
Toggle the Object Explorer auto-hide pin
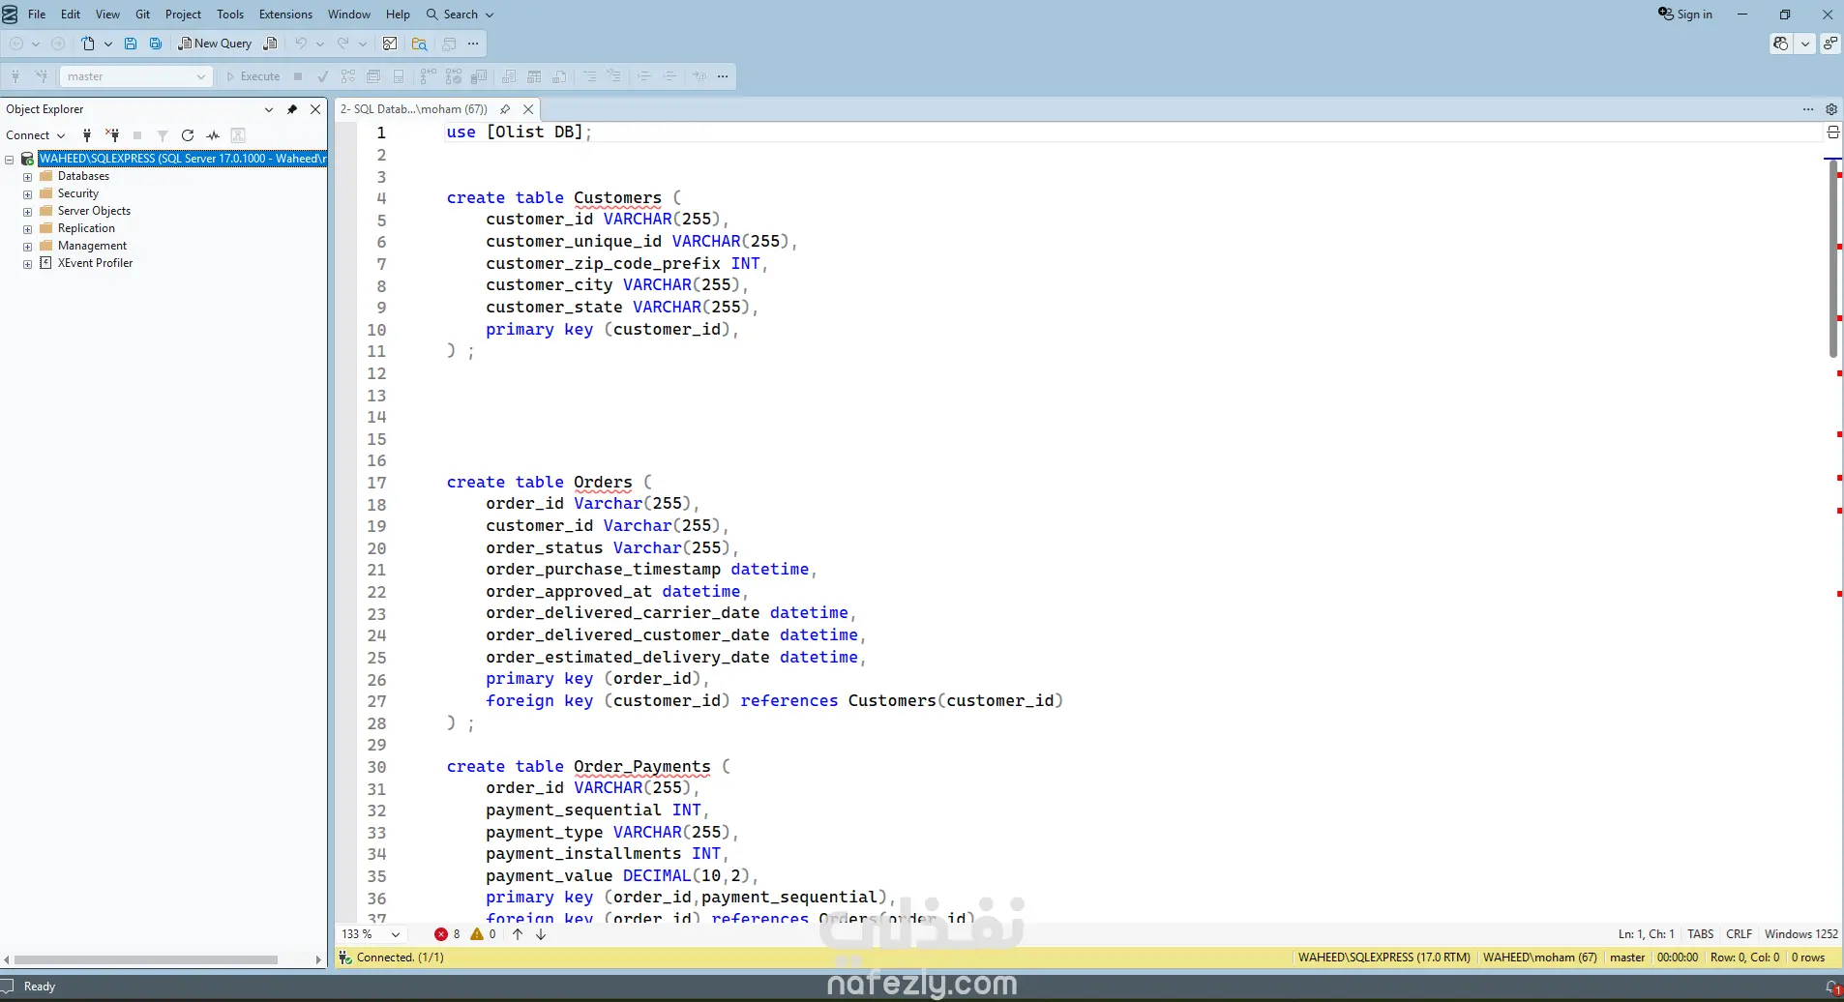pyautogui.click(x=292, y=109)
